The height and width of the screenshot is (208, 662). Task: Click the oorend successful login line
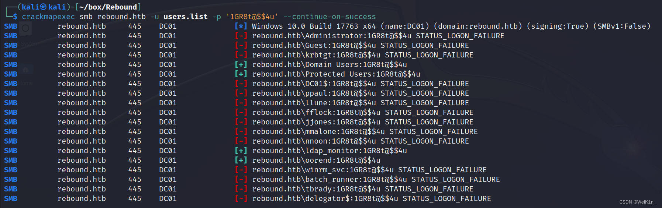click(x=192, y=160)
